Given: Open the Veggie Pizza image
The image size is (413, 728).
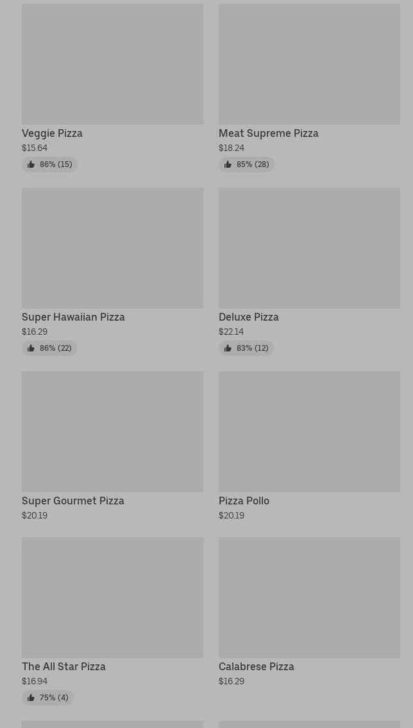Looking at the screenshot, I should (x=112, y=64).
